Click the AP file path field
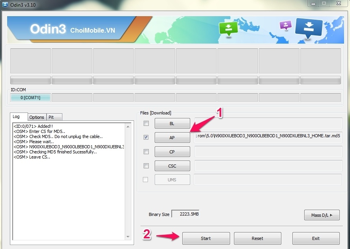This screenshot has height=249, width=350. tap(268, 136)
